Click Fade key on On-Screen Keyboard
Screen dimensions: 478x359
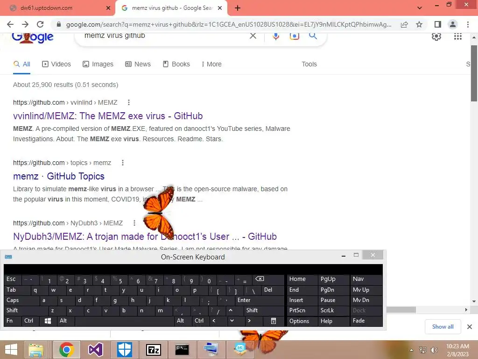pyautogui.click(x=366, y=321)
